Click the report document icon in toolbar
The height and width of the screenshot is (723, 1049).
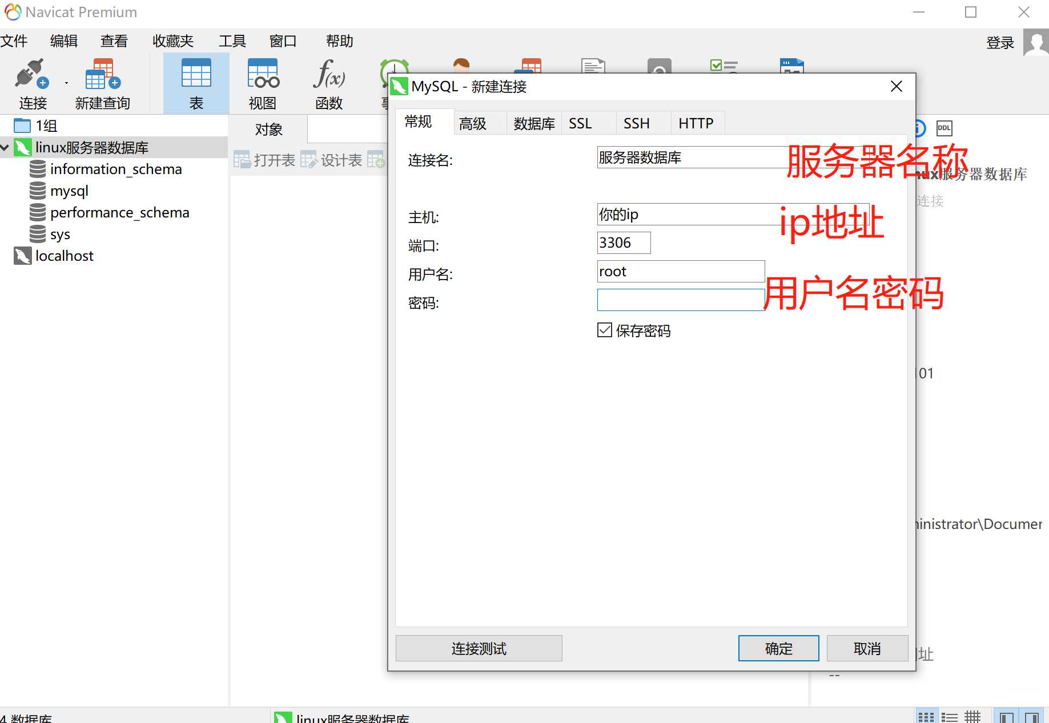tap(593, 65)
